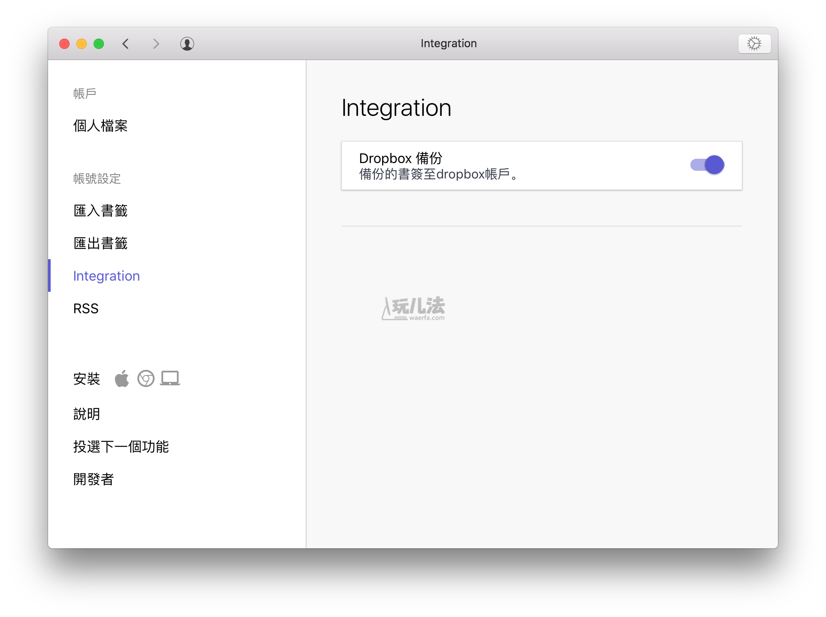Open the settings gear button

pos(754,44)
